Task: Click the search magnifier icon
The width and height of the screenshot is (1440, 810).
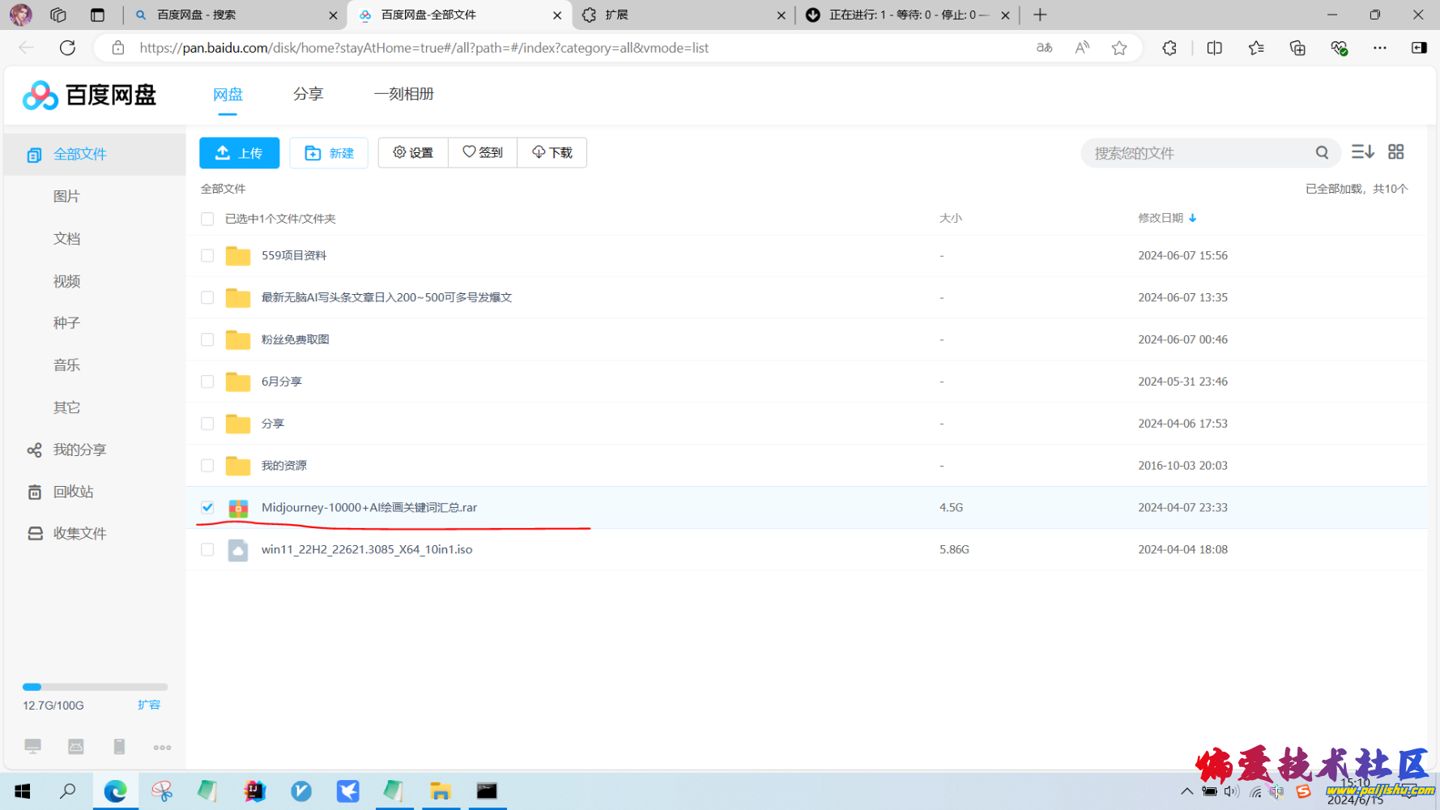Action: click(x=1322, y=152)
